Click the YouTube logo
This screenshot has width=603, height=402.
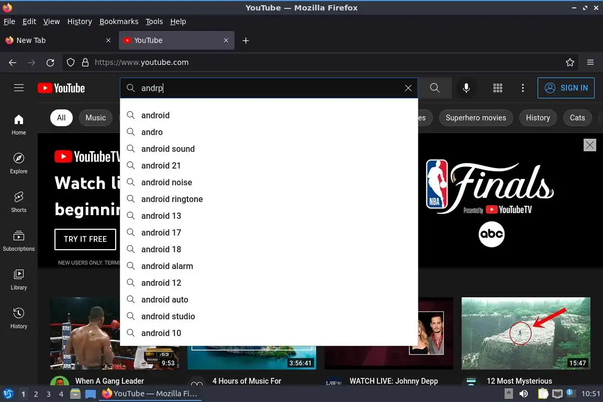(x=61, y=88)
